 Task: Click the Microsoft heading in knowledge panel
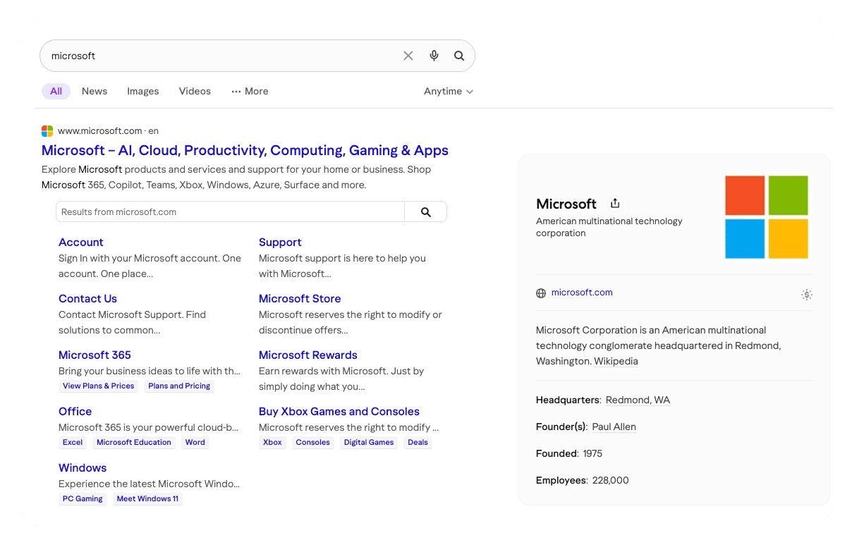(x=566, y=204)
